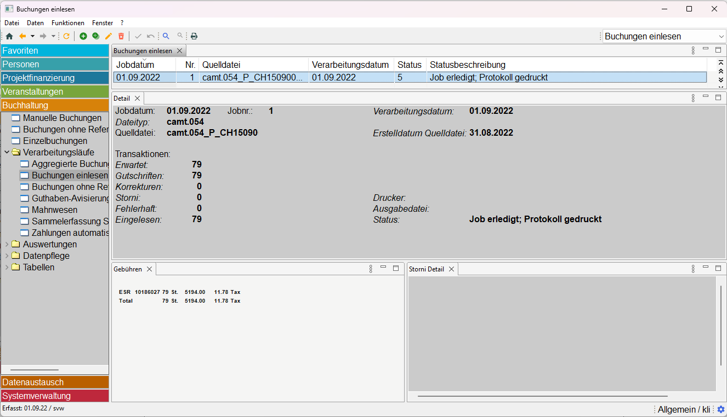This screenshot has width=727, height=417.
Task: Open the Funktionen menu
Action: click(68, 23)
